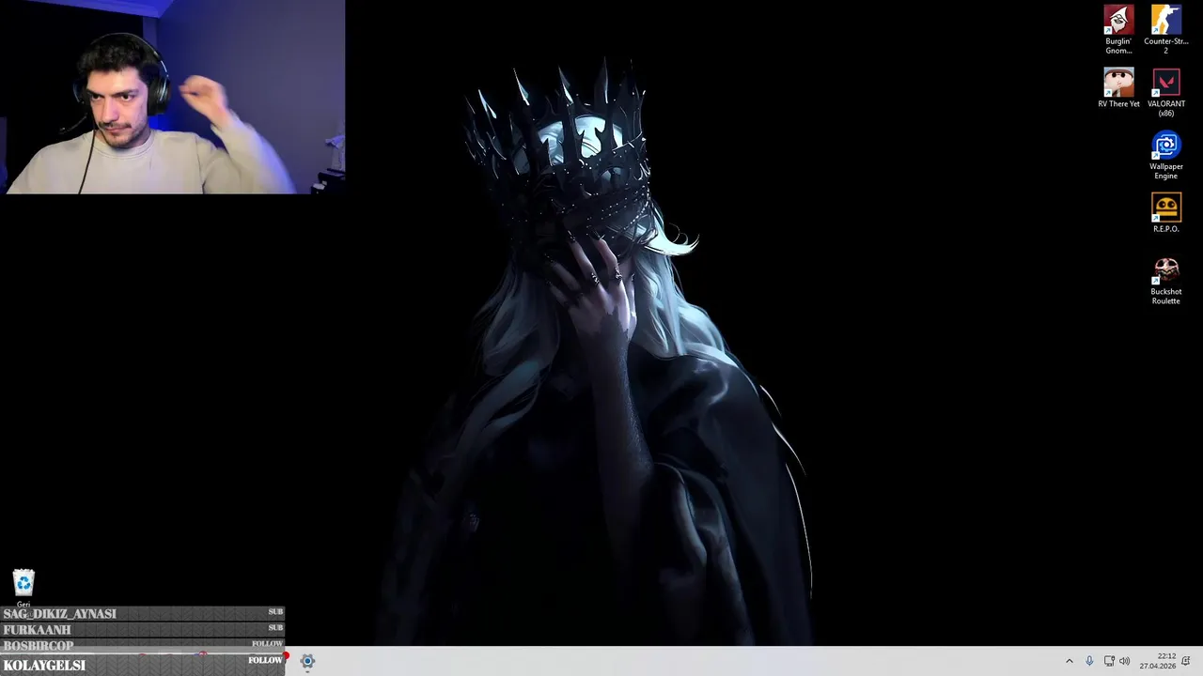The width and height of the screenshot is (1203, 676).
Task: Click the SAG_DIKIZ_AYNASI sub alert row
Action: [x=143, y=614]
